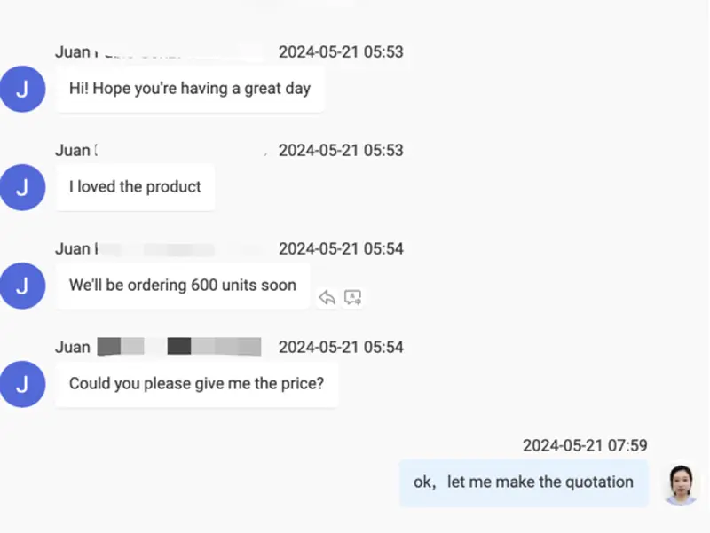Screen dimensions: 710x533
Task: Click J avatar beside 'Hi! Hope you're having' message
Action: tap(22, 89)
